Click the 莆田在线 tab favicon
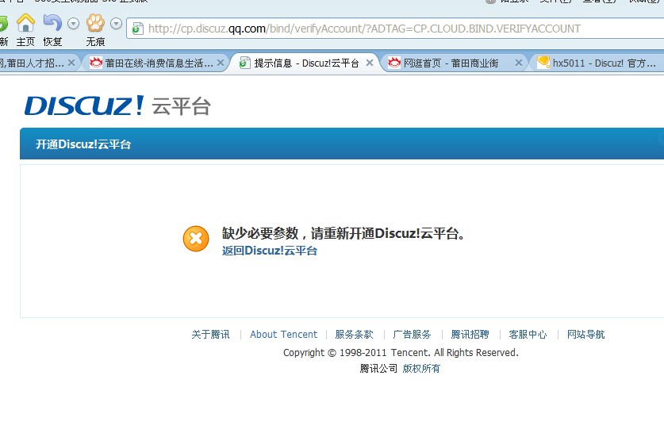Screen dimensions: 664x433 (x=96, y=63)
